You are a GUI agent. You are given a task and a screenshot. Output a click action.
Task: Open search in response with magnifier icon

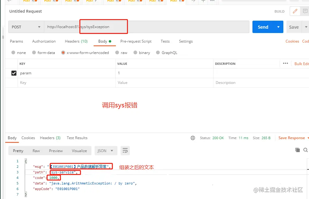click(306, 150)
